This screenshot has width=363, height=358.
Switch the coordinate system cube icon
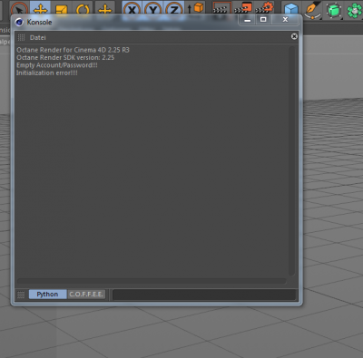[196, 8]
